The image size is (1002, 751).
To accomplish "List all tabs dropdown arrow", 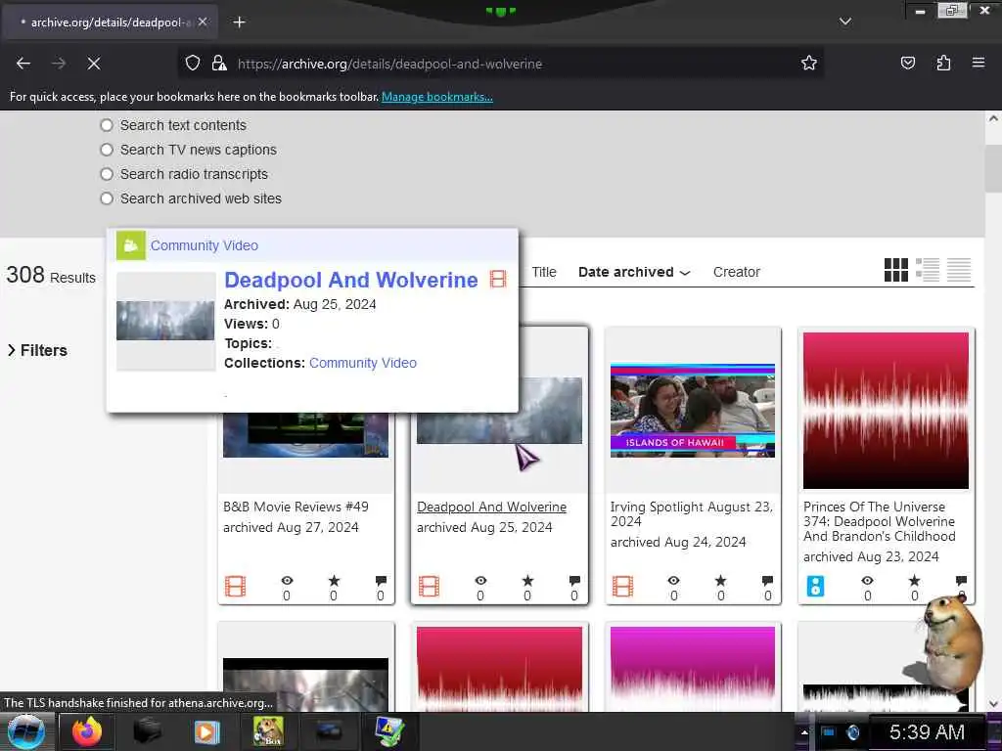I will [x=844, y=22].
